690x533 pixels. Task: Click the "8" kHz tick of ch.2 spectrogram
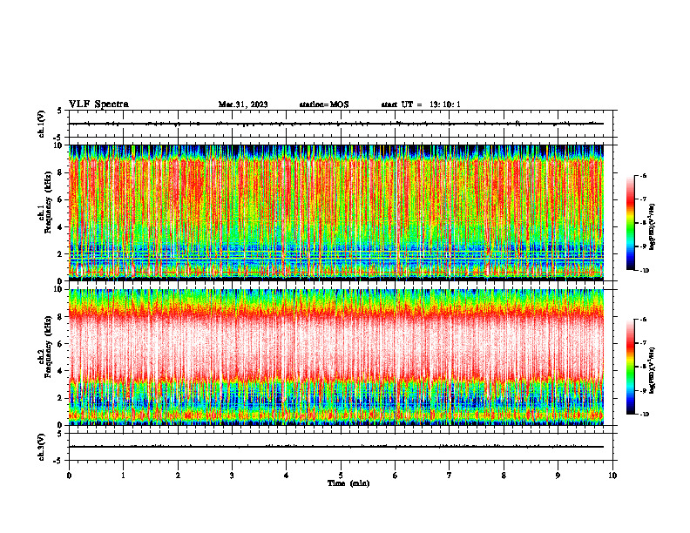tap(61, 317)
